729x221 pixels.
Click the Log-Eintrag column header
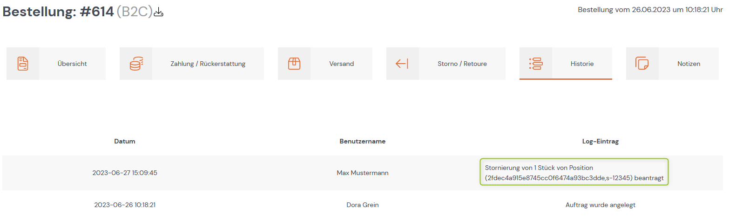(x=601, y=141)
